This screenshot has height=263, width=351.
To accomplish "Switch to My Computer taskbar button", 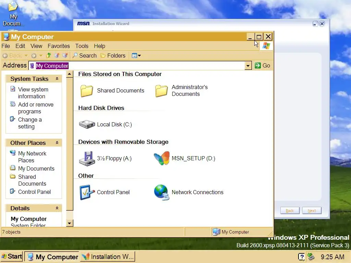I will (x=52, y=257).
